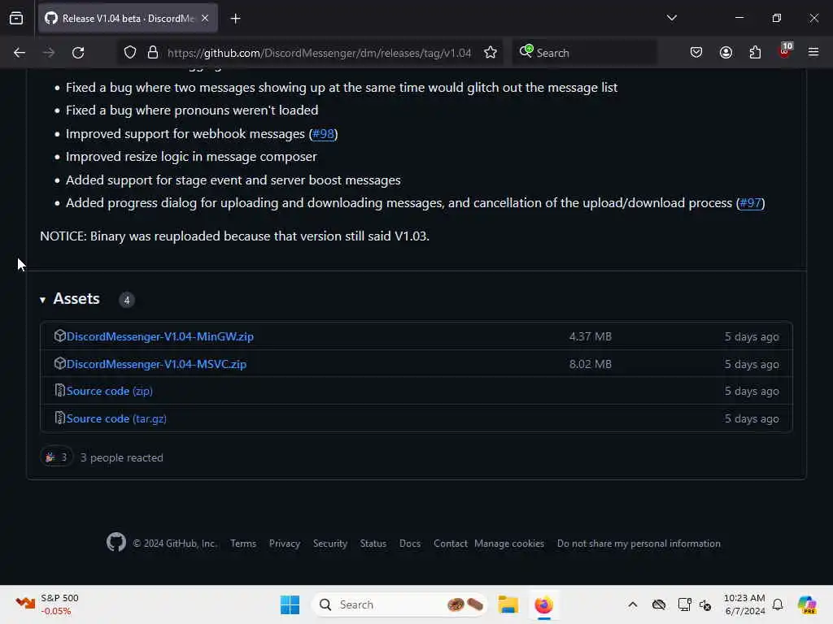Download DiscordMessenger-V1.04-MinGW.zip

(160, 336)
